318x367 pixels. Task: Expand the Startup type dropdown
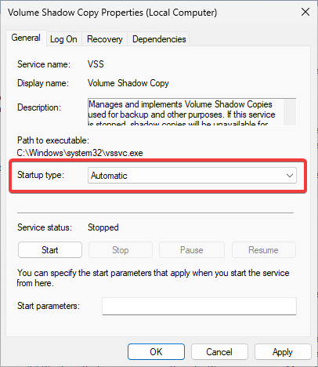point(192,176)
